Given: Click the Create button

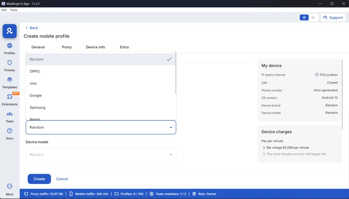Looking at the screenshot, I should 39,179.
